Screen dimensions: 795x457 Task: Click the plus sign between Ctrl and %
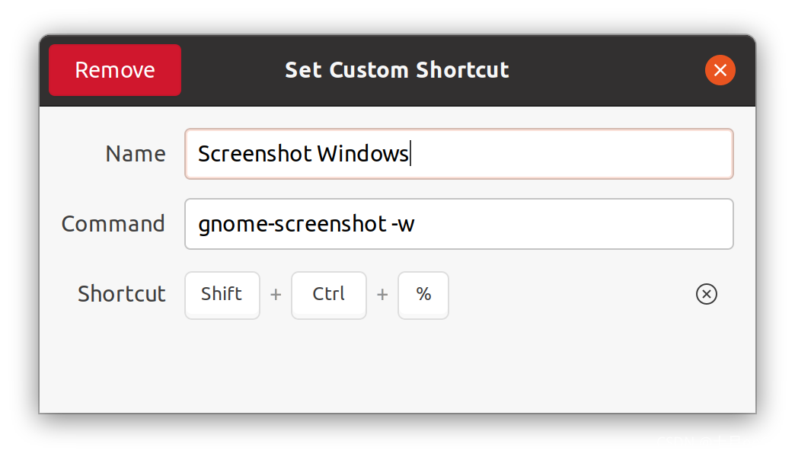(x=382, y=295)
